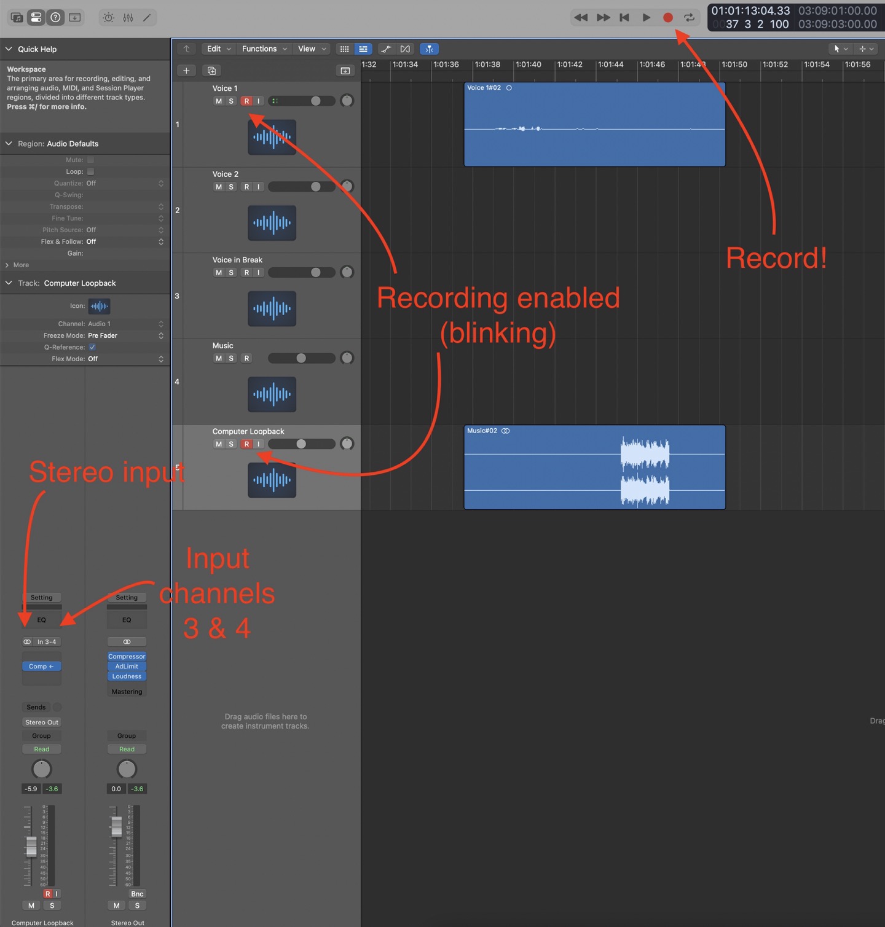
Task: Click the Voice 2 track waveform icon
Action: pos(272,223)
